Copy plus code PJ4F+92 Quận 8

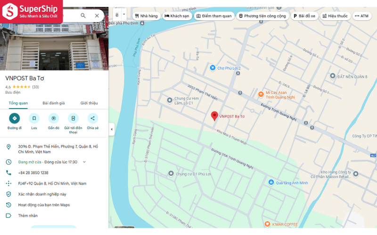(x=52, y=183)
